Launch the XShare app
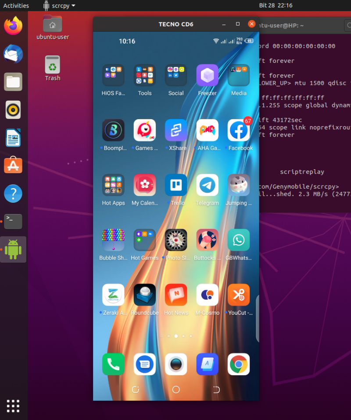This screenshot has width=351, height=420. pyautogui.click(x=176, y=130)
